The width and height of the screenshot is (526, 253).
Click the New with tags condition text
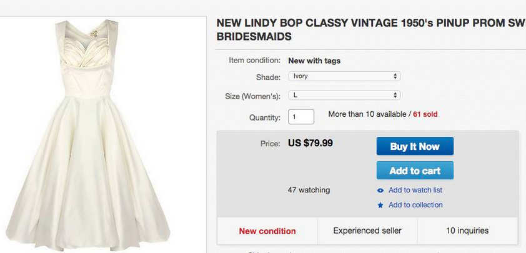[314, 61]
